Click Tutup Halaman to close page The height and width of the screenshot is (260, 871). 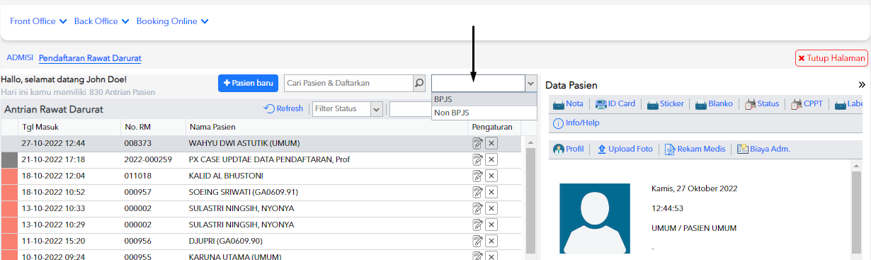(831, 58)
